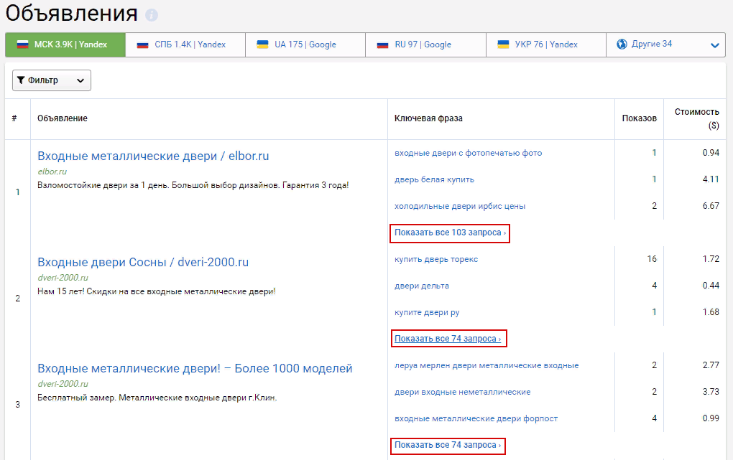Click cost value 6.67
Viewport: 733px width, 460px height.
(x=711, y=206)
